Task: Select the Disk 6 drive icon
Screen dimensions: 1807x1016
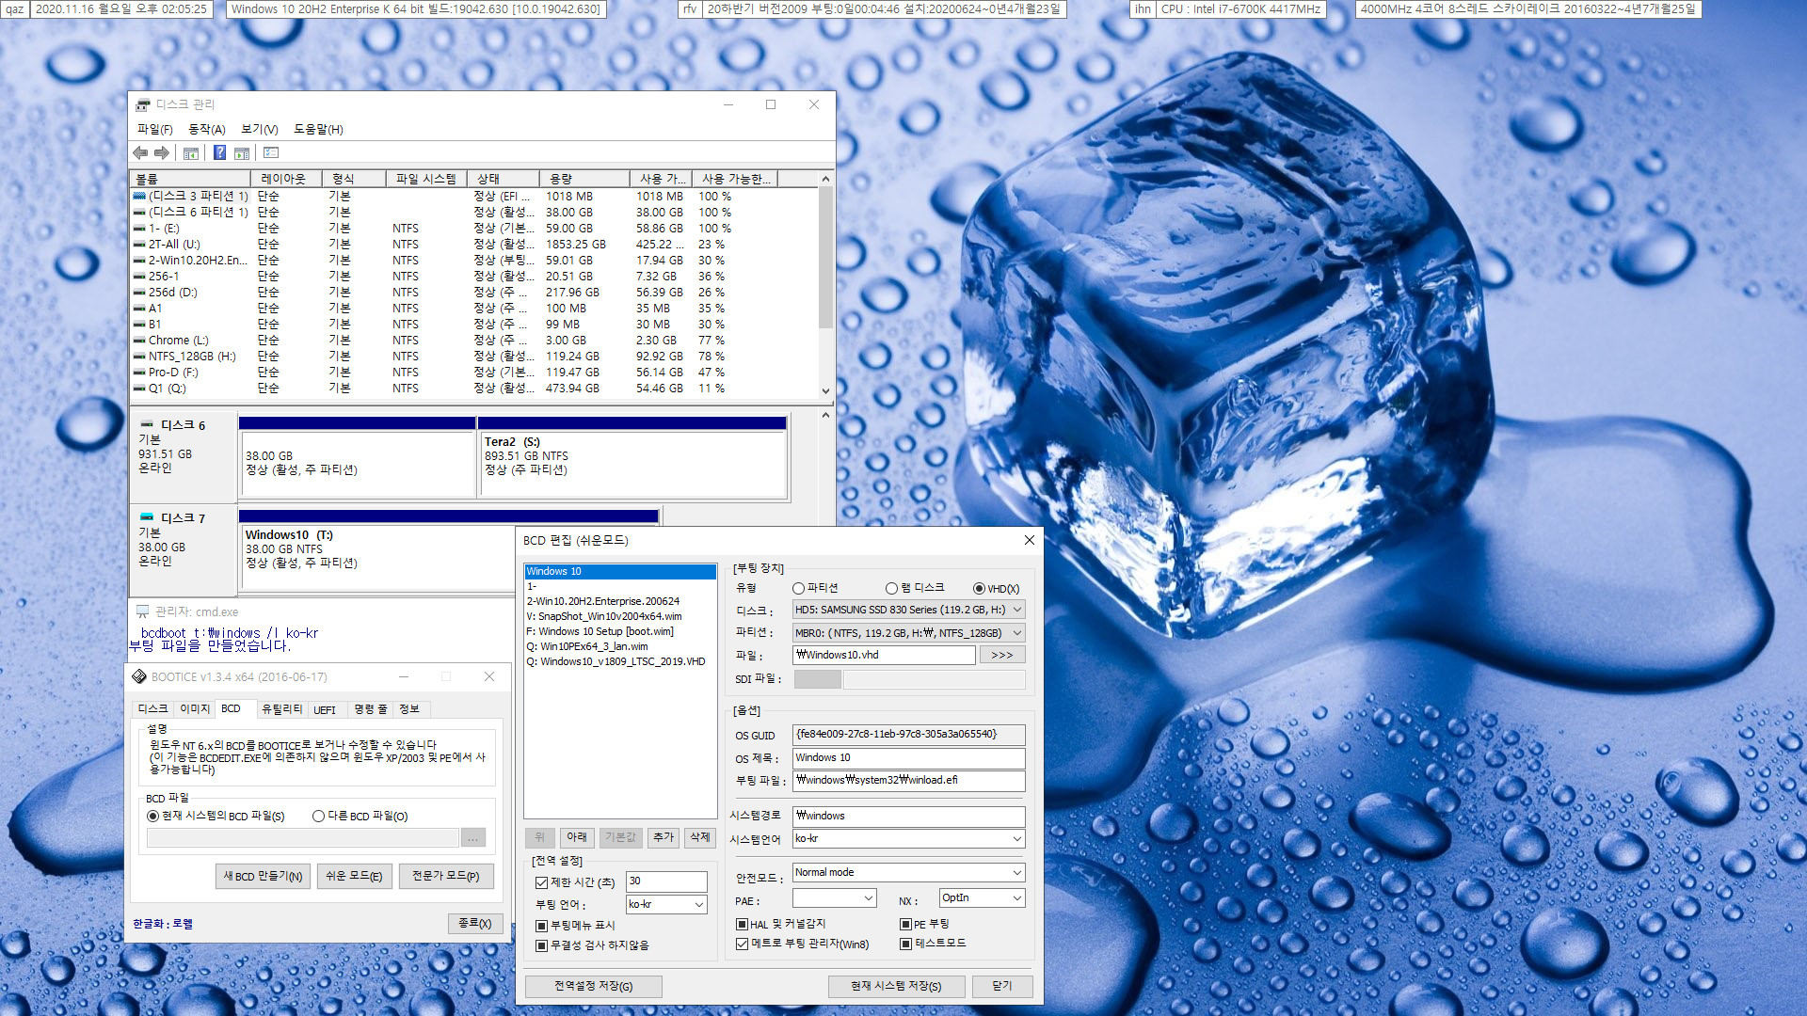Action: coord(147,424)
